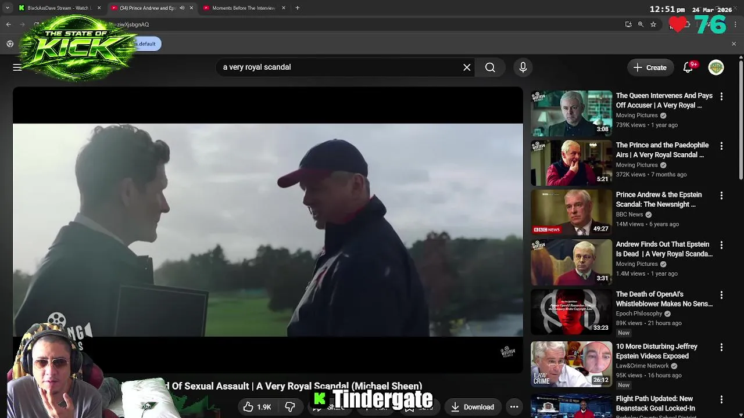Download the current video
Viewport: 744px width, 418px height.
click(473, 407)
